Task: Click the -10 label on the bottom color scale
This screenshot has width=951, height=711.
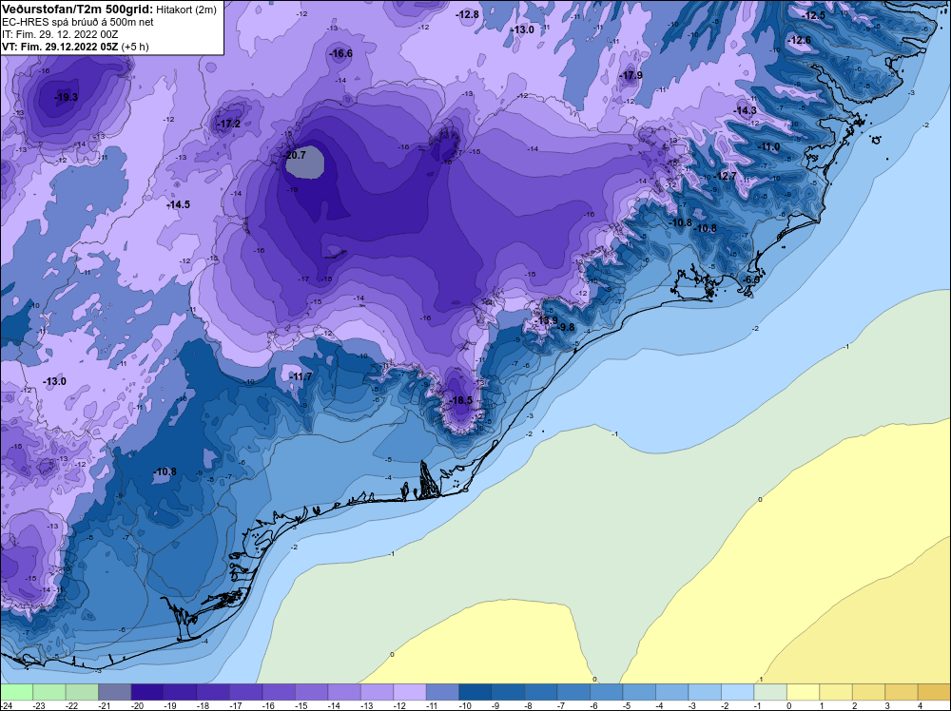Action: 466,705
